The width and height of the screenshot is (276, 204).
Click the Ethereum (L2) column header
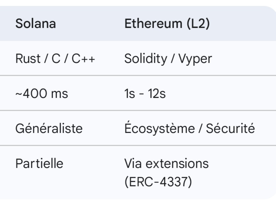(167, 25)
